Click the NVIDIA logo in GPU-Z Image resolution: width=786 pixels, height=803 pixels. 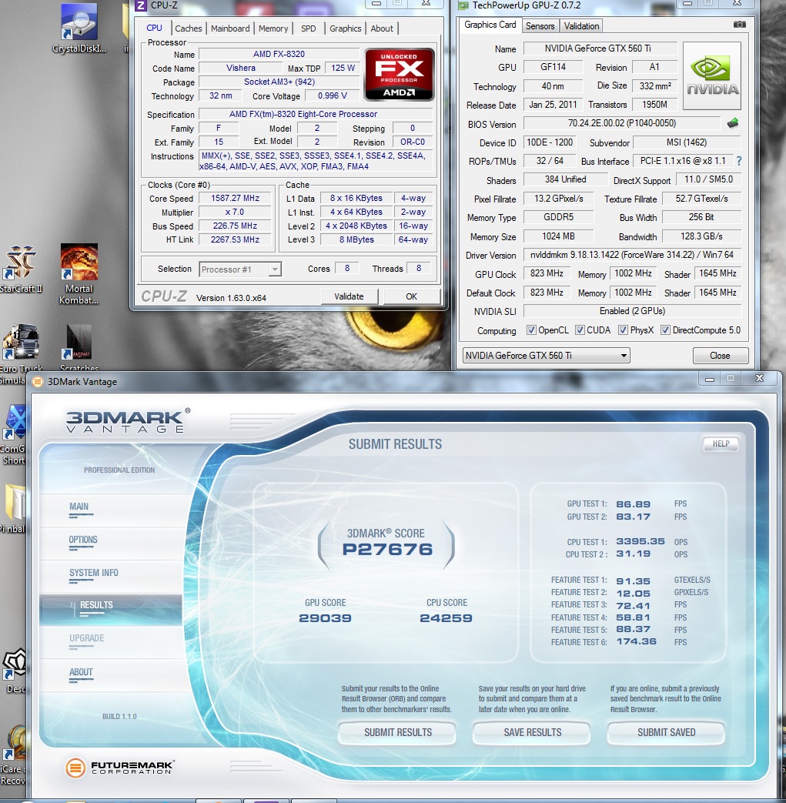[711, 76]
